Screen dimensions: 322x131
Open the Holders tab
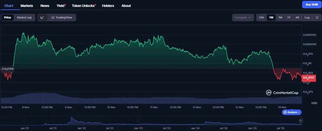tap(108, 6)
